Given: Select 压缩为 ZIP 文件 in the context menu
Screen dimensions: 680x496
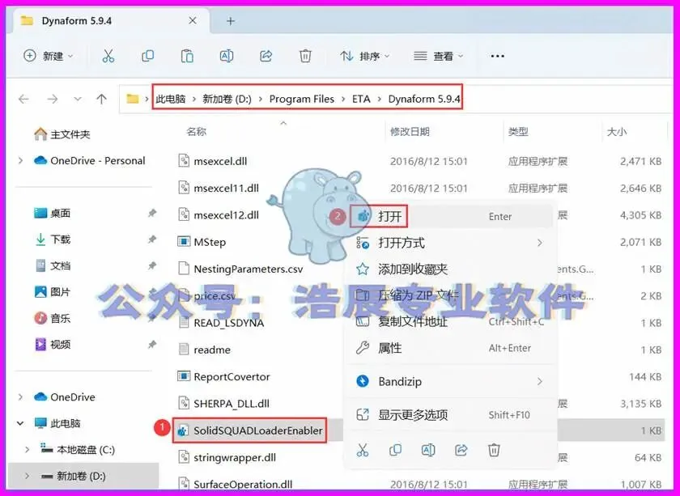Looking at the screenshot, I should [x=451, y=295].
